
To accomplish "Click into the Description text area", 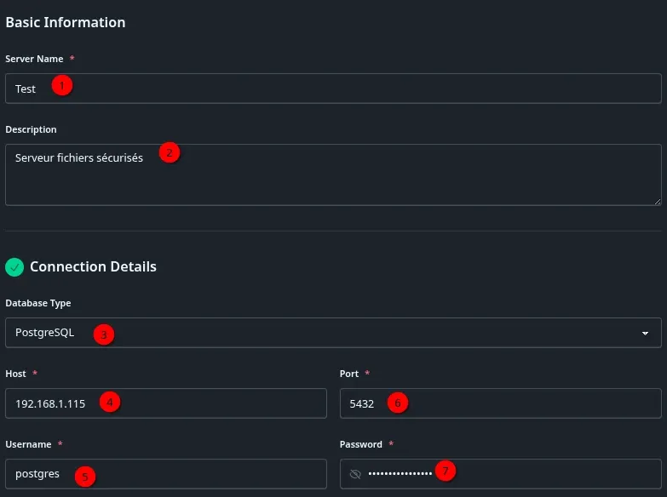I will 332,179.
